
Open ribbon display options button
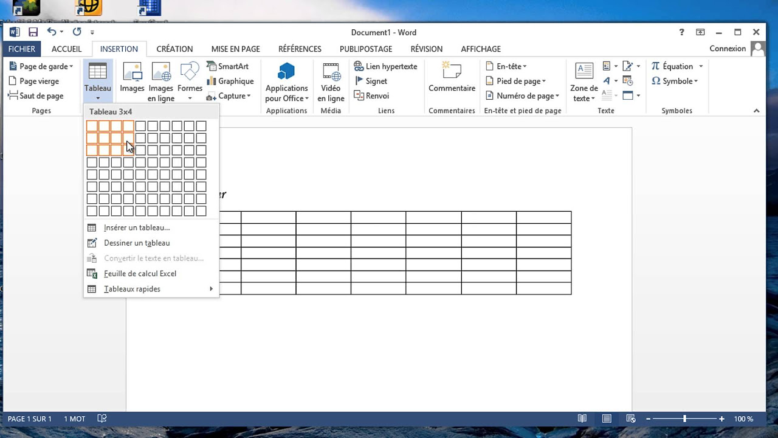point(700,32)
